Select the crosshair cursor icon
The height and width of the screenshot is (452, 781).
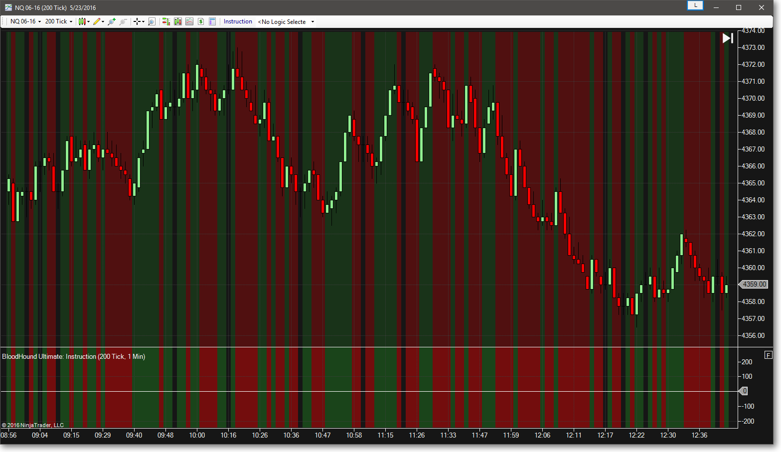[137, 21]
